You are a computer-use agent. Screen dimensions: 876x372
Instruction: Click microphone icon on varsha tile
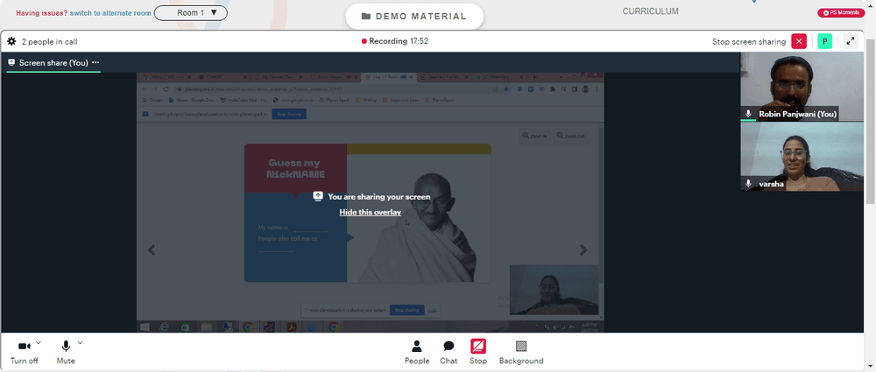coord(748,184)
